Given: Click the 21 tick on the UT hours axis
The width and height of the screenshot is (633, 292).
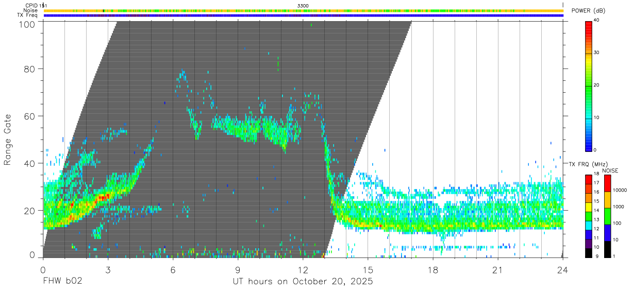Looking at the screenshot, I should pos(497,269).
